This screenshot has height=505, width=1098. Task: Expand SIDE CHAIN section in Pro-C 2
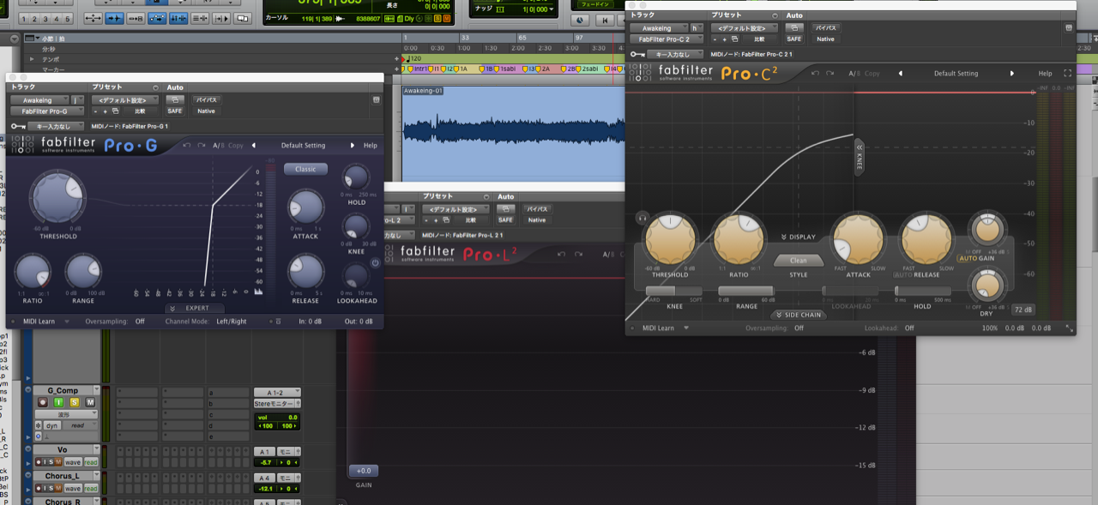tap(799, 315)
